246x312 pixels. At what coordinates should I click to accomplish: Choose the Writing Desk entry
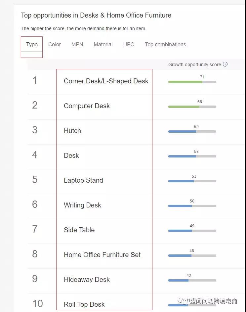(82, 205)
